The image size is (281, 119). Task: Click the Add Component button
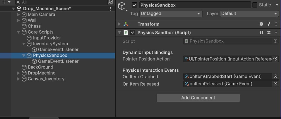pyautogui.click(x=198, y=98)
